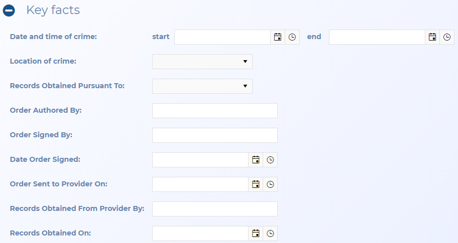The height and width of the screenshot is (243, 458).
Task: Expand Records Obtained Pursuant To dropdown
Action: (202, 86)
